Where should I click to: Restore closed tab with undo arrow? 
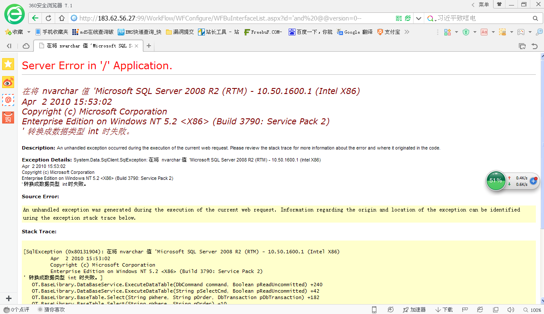click(535, 46)
